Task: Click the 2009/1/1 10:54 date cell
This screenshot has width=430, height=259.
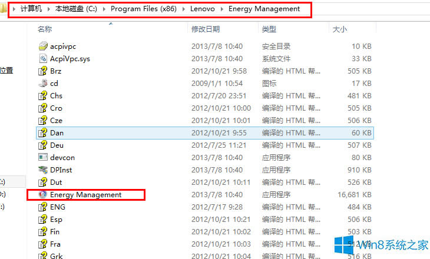Action: [x=217, y=84]
